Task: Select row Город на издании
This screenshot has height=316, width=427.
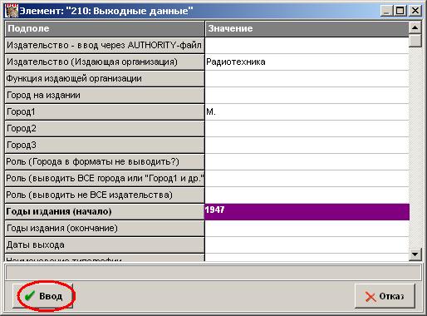Action: pyautogui.click(x=105, y=95)
